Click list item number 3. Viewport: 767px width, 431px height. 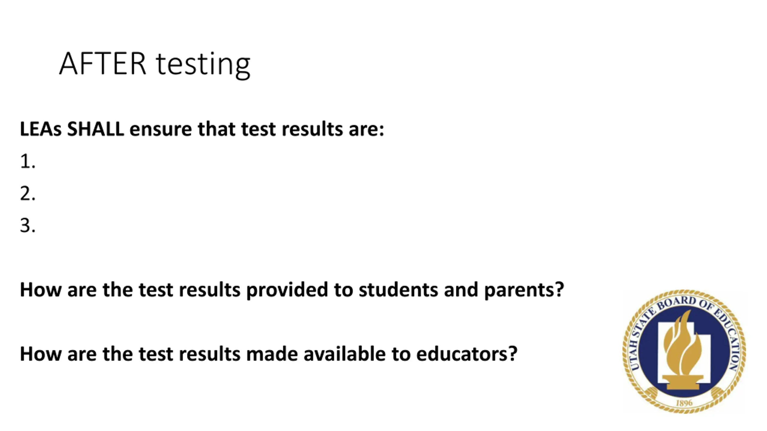[x=28, y=225]
